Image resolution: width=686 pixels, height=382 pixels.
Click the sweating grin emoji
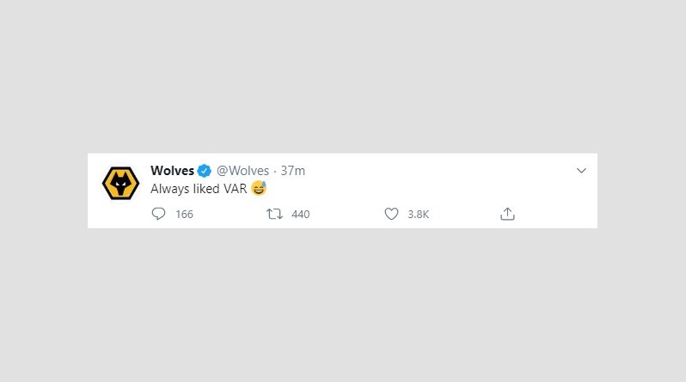click(x=259, y=188)
